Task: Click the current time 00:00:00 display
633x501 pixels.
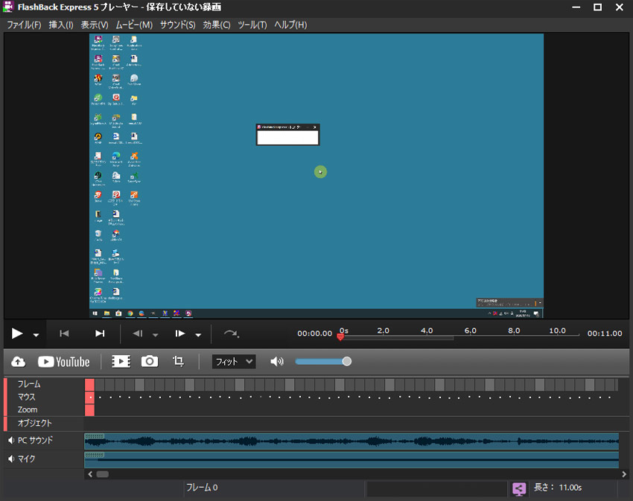Action: 315,334
